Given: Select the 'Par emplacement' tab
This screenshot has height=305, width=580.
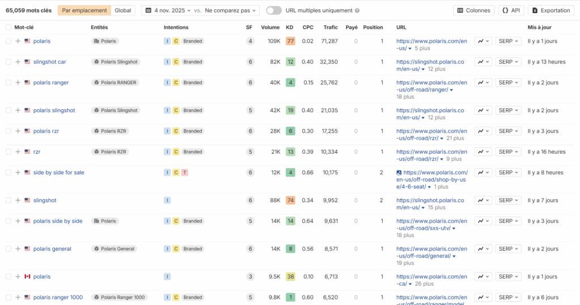Looking at the screenshot, I should [x=84, y=10].
